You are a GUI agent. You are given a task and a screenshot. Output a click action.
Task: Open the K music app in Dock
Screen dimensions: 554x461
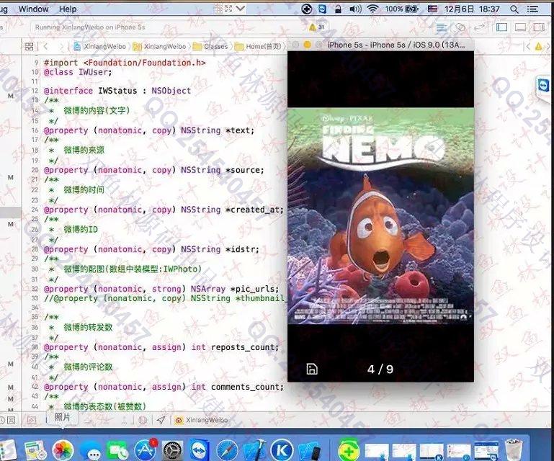(282, 451)
